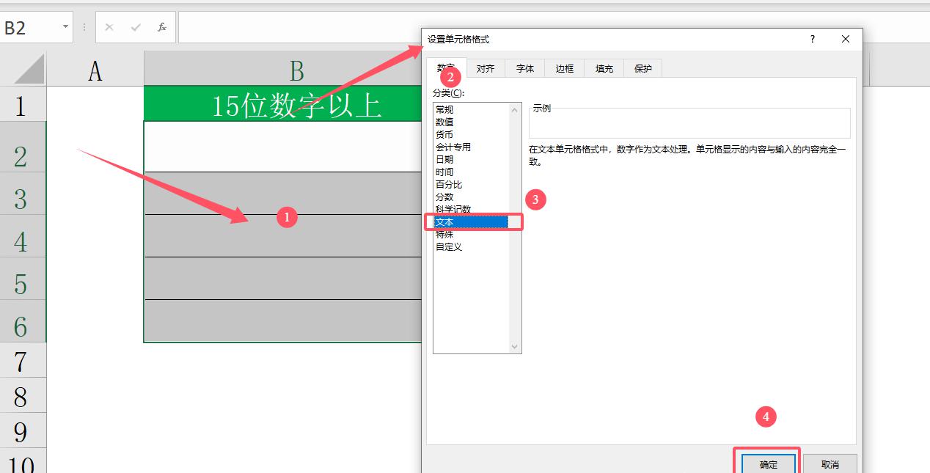Switch to the 保护 tab
The image size is (930, 473).
(x=643, y=68)
